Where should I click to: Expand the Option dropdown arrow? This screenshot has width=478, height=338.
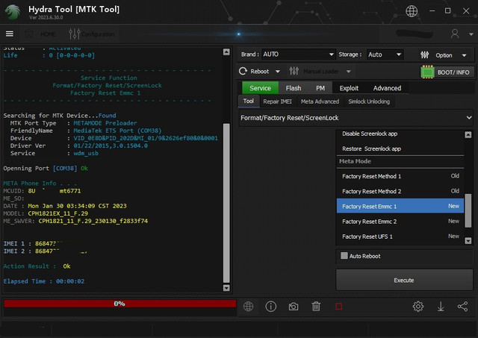pyautogui.click(x=464, y=55)
